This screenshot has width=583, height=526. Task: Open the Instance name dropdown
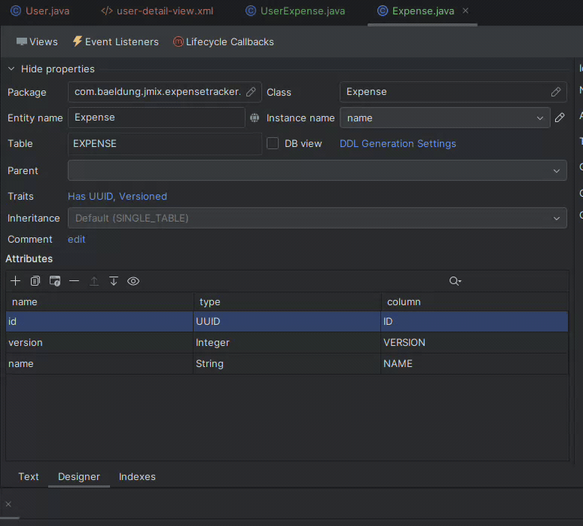539,118
